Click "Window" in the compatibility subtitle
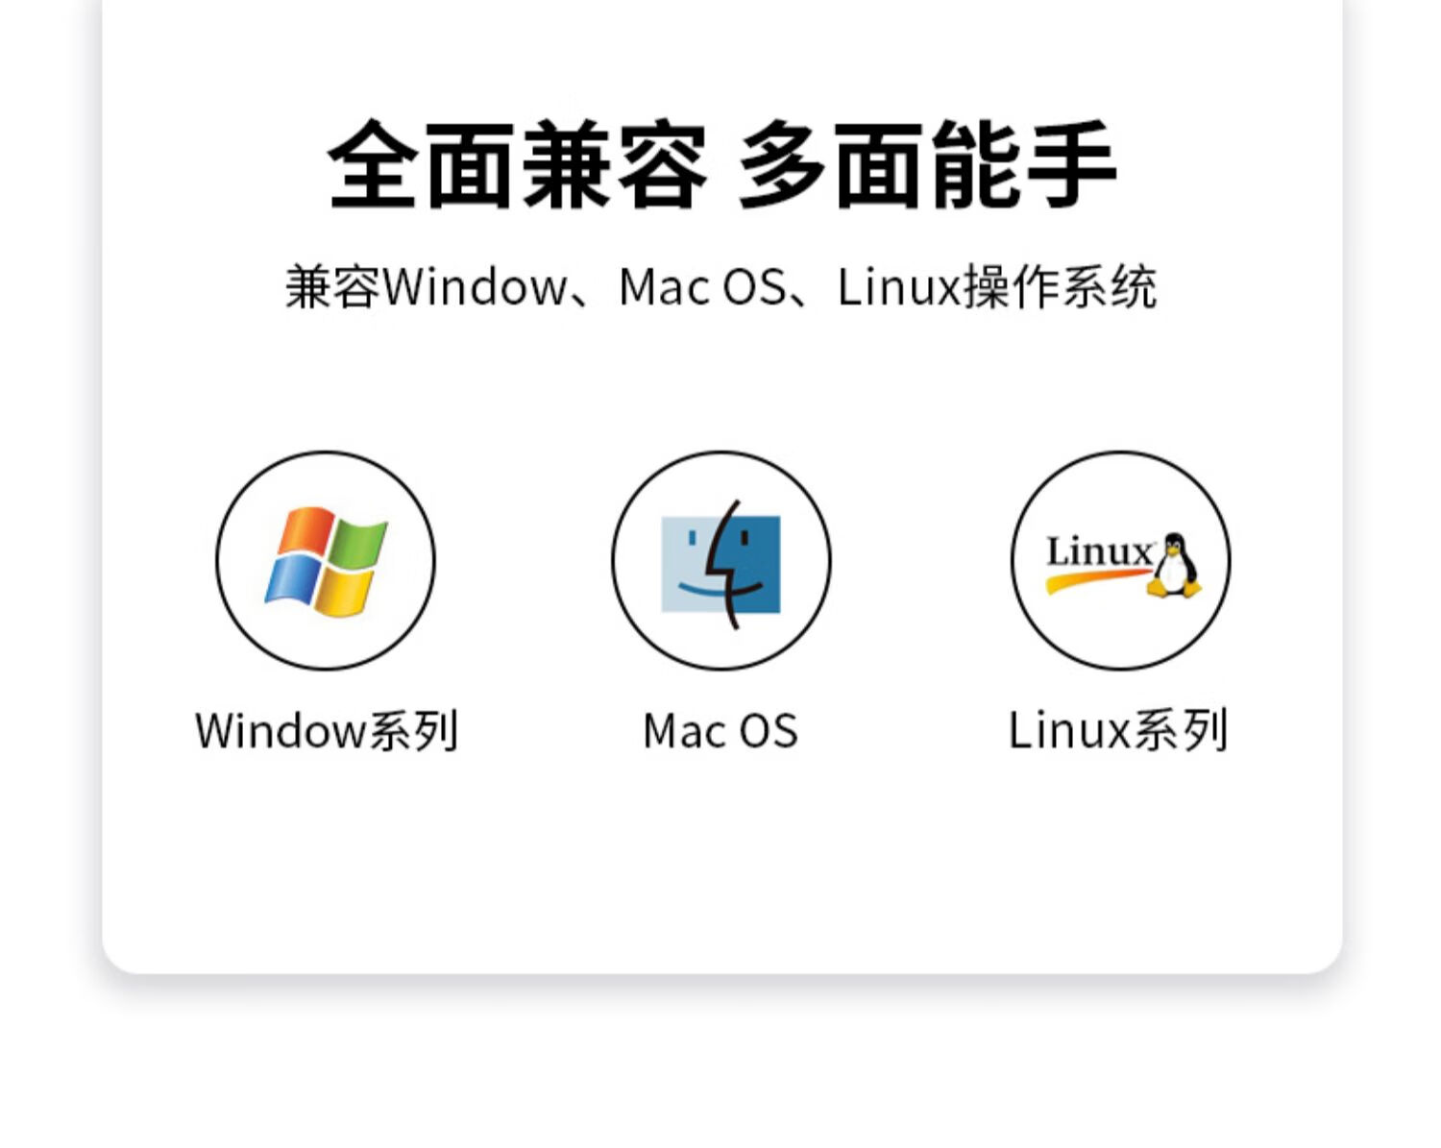The image size is (1441, 1148). [476, 287]
